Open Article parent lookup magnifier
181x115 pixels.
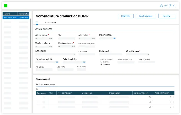(x=50, y=38)
